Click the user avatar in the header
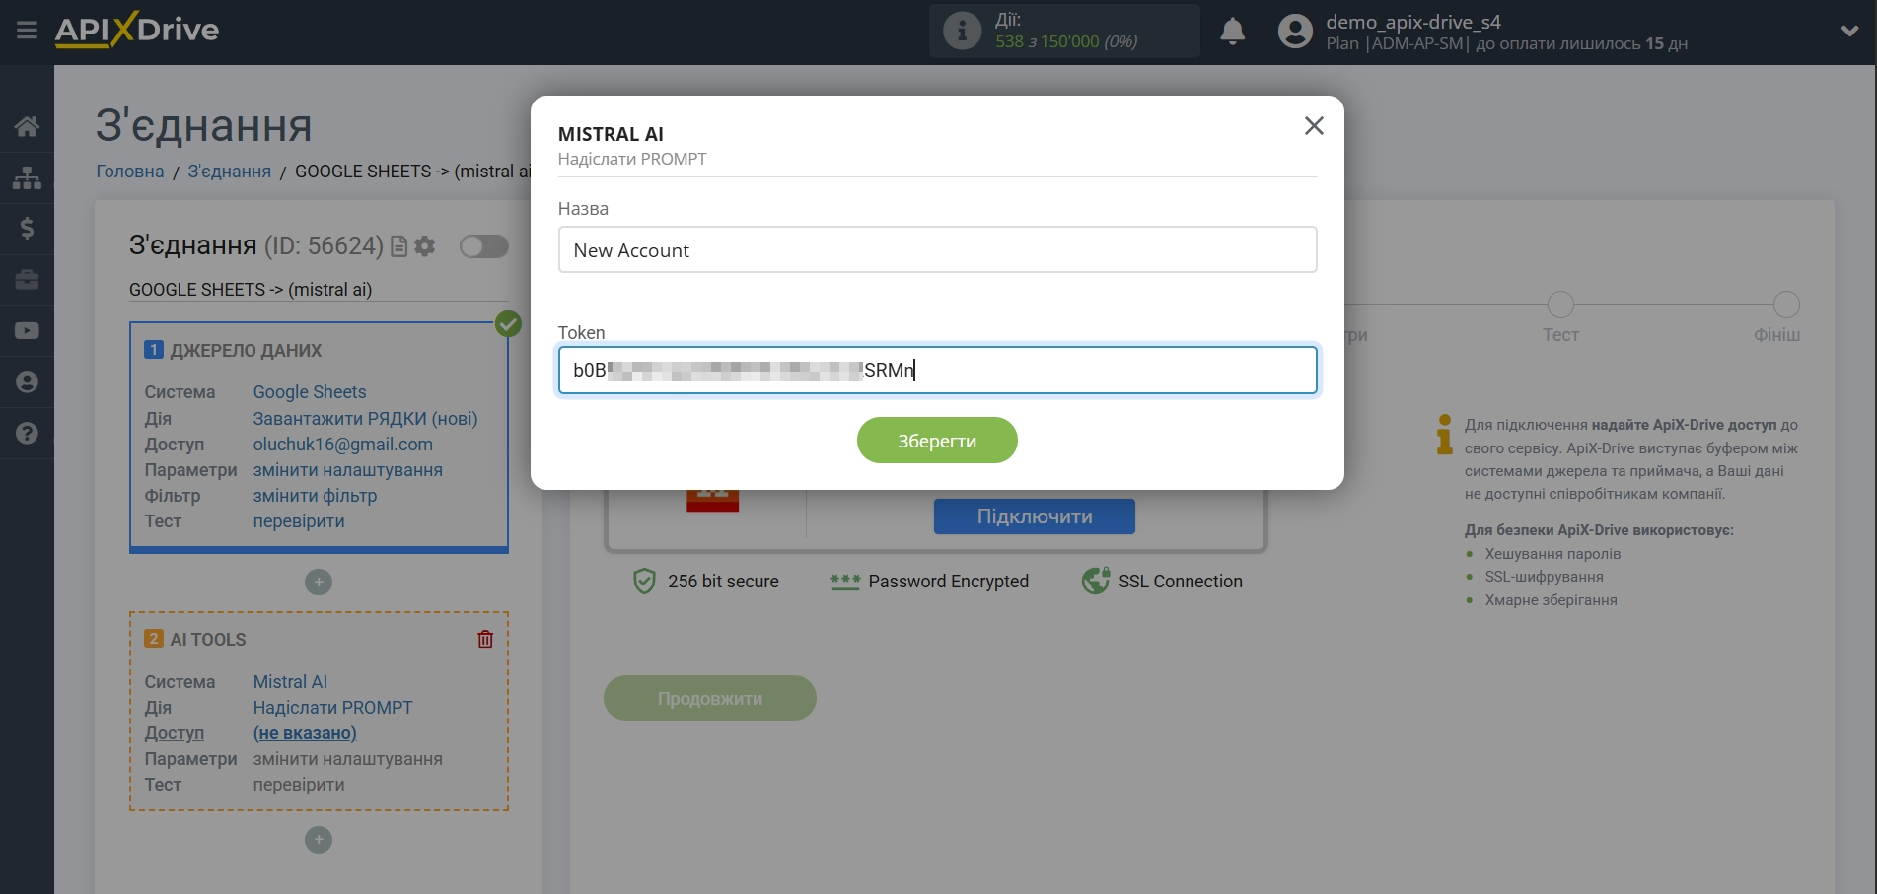Image resolution: width=1877 pixels, height=894 pixels. (1295, 31)
